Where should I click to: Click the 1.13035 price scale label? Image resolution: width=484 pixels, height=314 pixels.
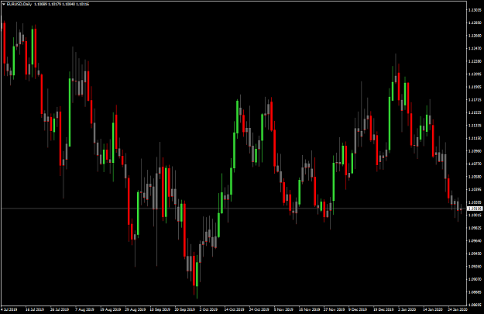pos(475,10)
